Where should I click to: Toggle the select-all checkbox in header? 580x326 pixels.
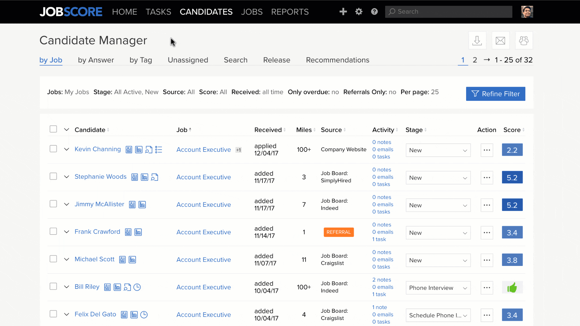click(53, 129)
